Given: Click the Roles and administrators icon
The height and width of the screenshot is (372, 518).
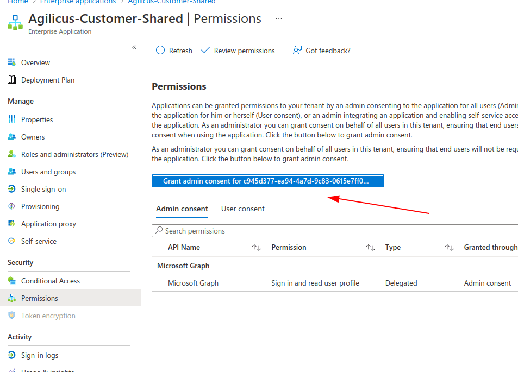Looking at the screenshot, I should pos(11,154).
